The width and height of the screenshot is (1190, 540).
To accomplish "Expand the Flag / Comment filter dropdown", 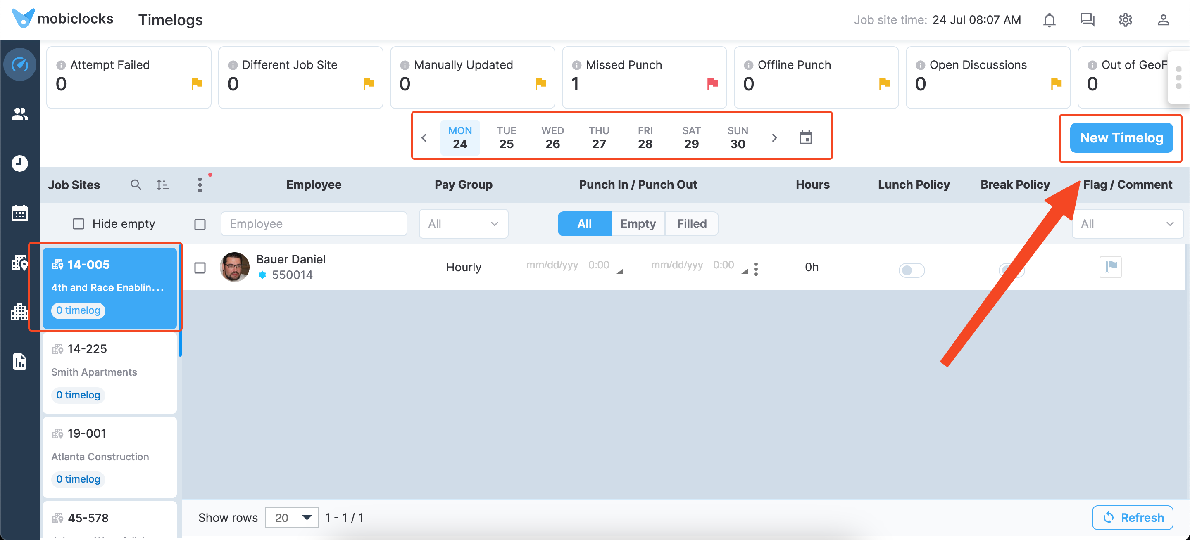I will pos(1127,223).
